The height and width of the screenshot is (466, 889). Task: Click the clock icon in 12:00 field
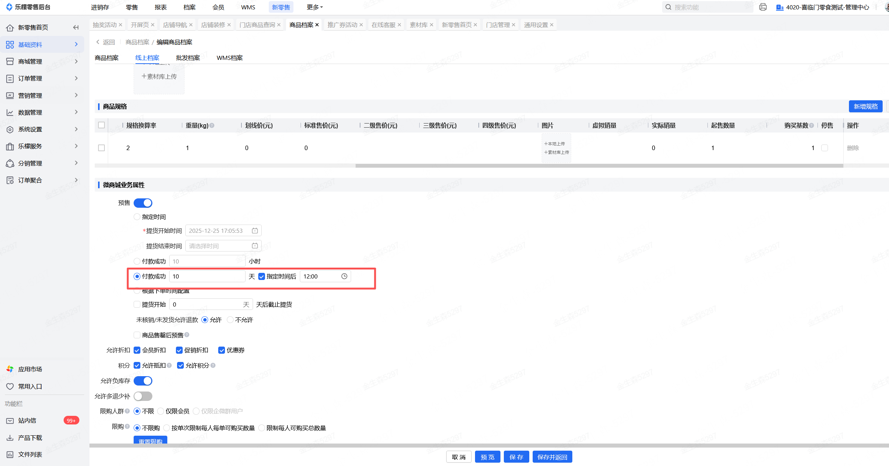(344, 276)
